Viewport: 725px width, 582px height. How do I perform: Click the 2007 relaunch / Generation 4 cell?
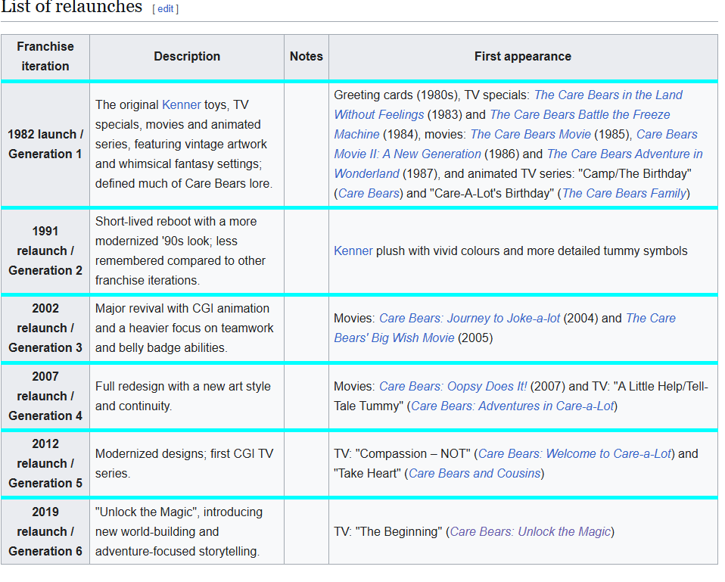tap(45, 397)
